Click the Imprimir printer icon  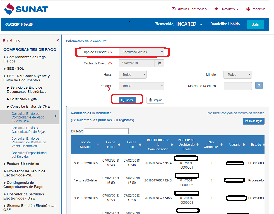[248, 9]
